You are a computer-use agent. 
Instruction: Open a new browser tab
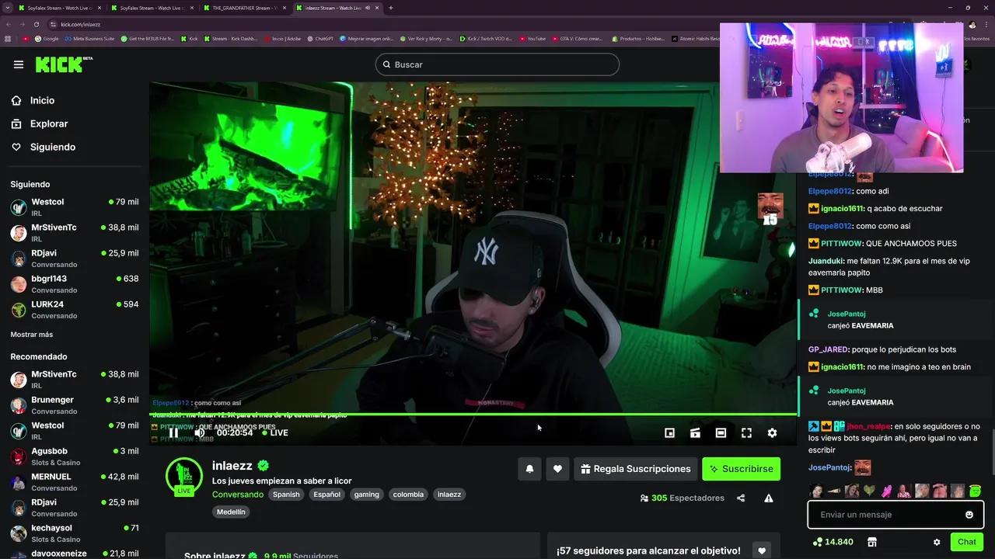pos(390,8)
